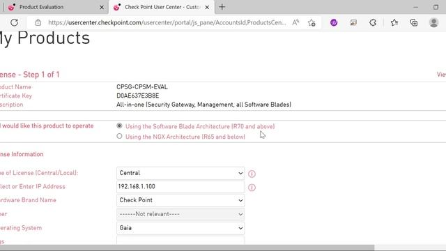This screenshot has width=446, height=251.
Task: Open the Not relevant dropdown
Action: [180, 214]
